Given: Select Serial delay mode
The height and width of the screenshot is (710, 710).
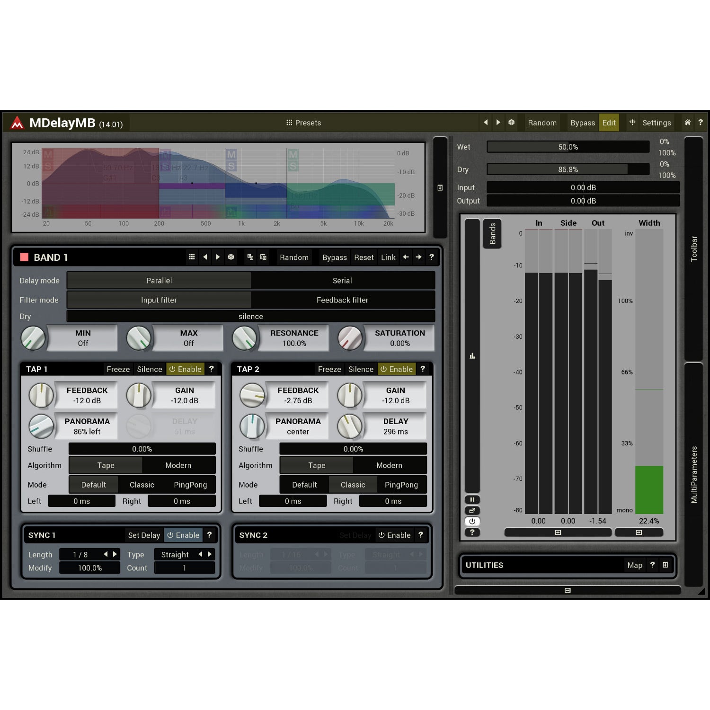Looking at the screenshot, I should 342,281.
